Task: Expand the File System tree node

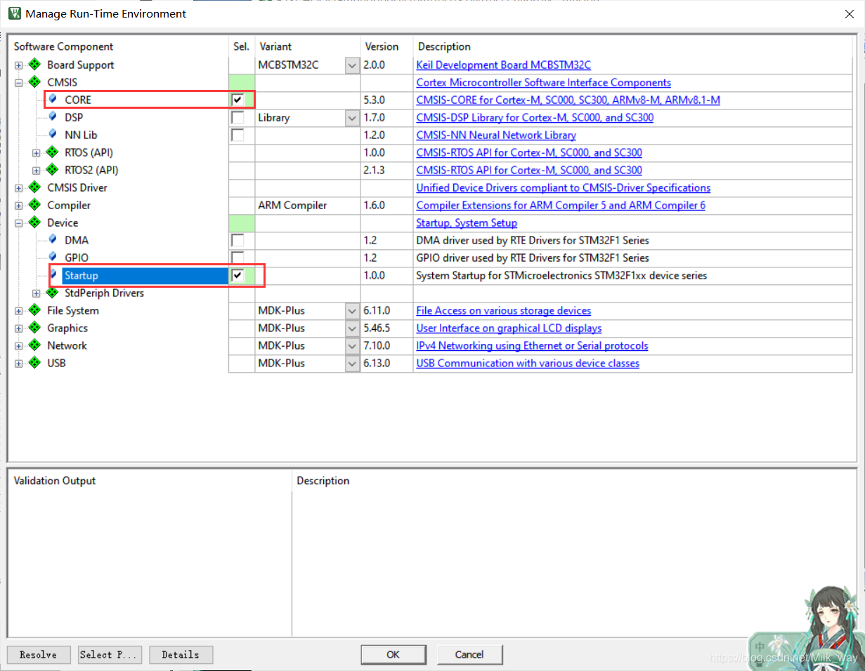Action: (x=19, y=311)
